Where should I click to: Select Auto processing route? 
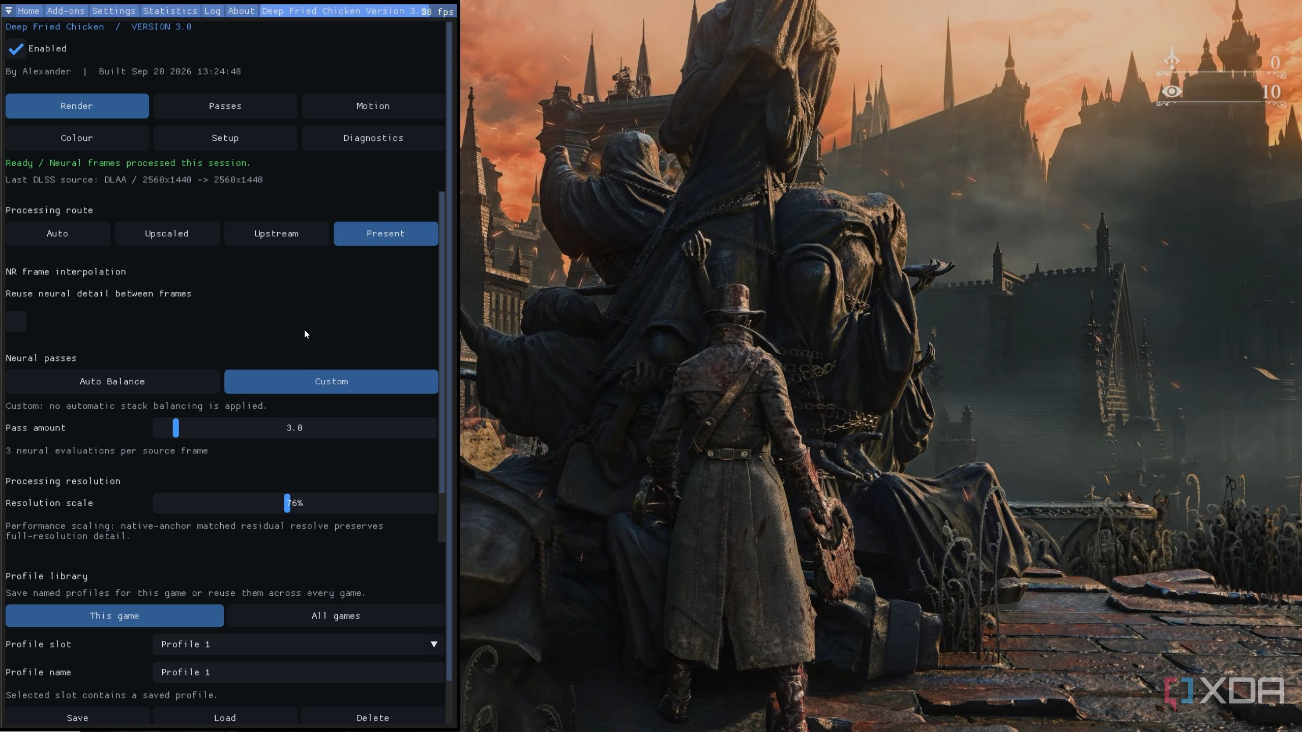[x=57, y=234]
